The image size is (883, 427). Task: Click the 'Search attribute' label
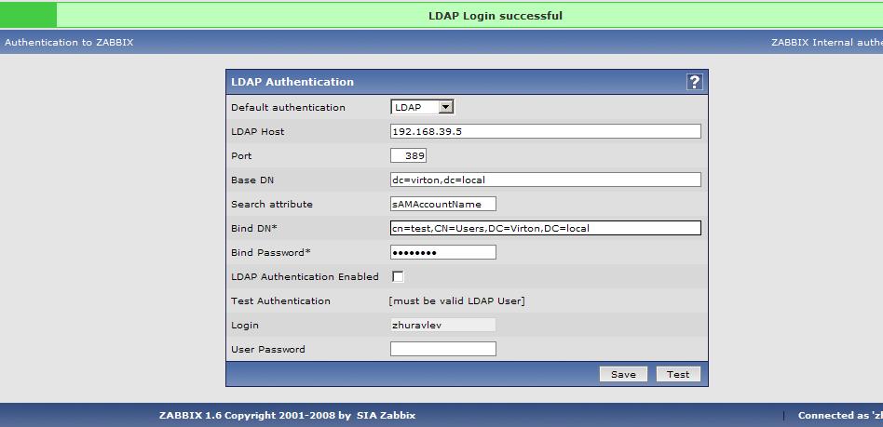pos(271,205)
